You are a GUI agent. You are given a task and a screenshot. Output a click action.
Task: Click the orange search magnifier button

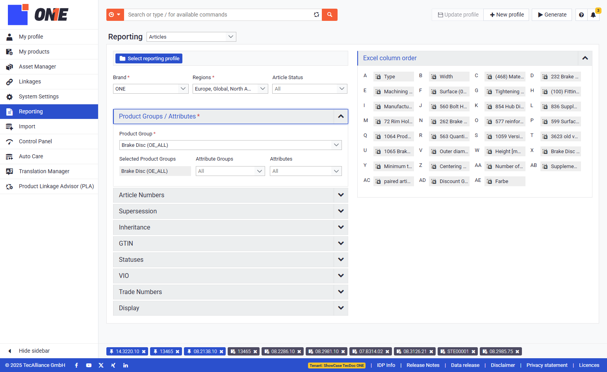[x=330, y=15]
